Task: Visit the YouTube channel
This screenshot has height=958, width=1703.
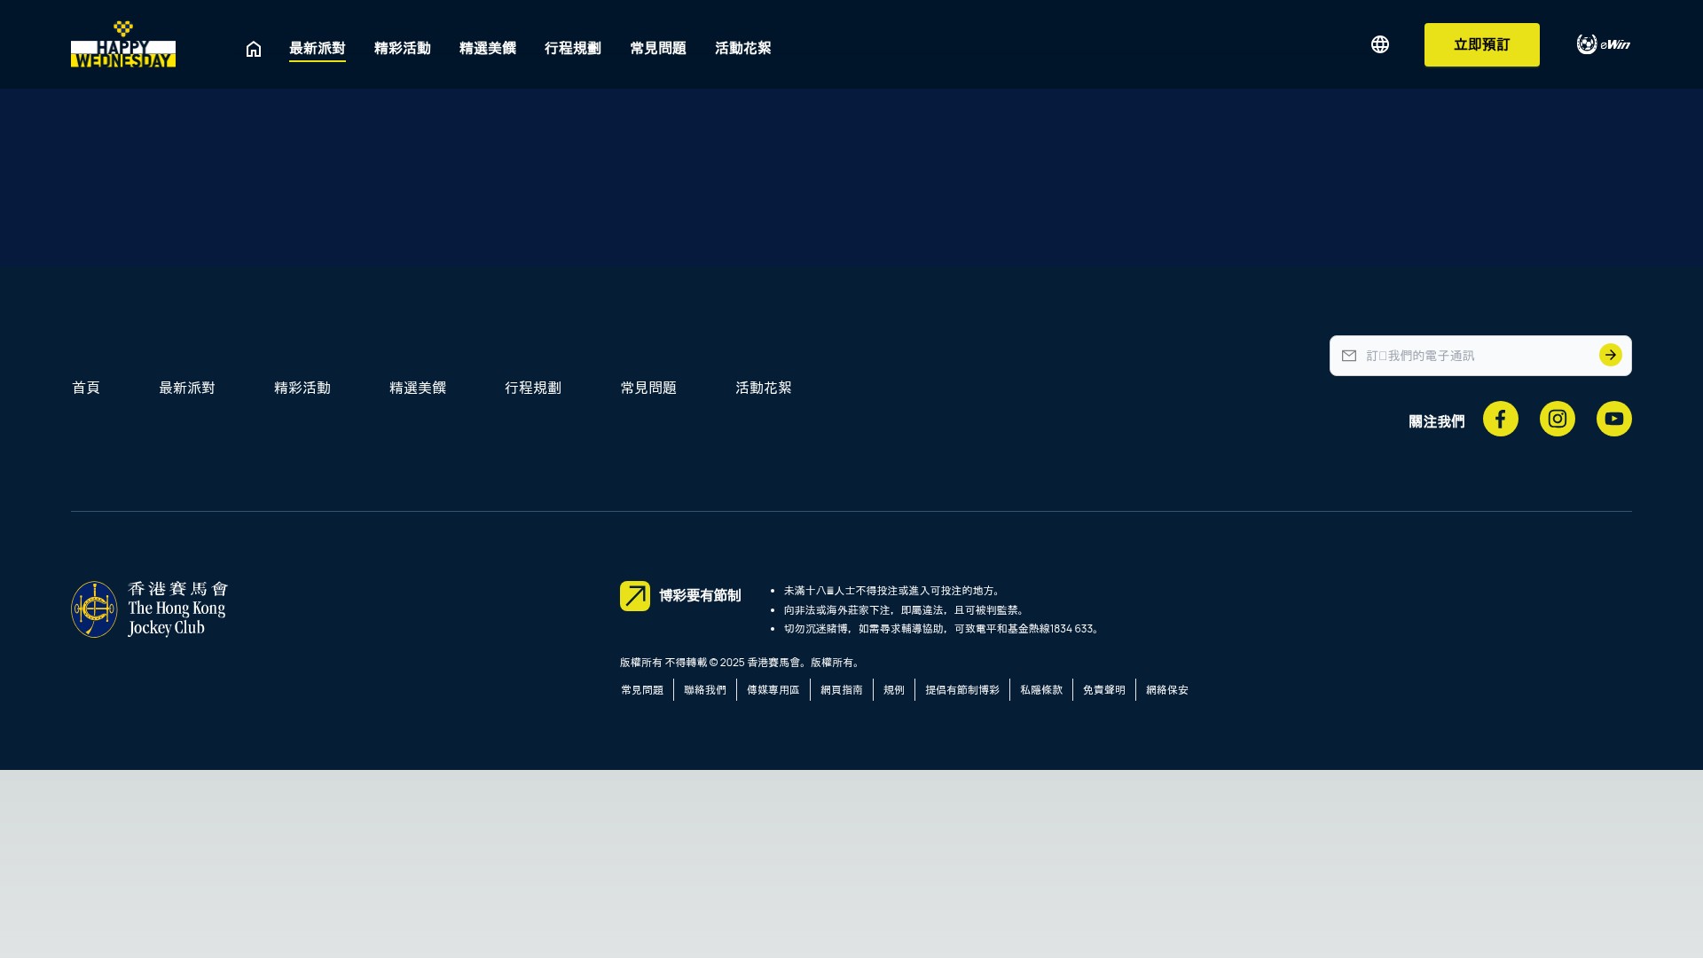Action: coord(1614,419)
